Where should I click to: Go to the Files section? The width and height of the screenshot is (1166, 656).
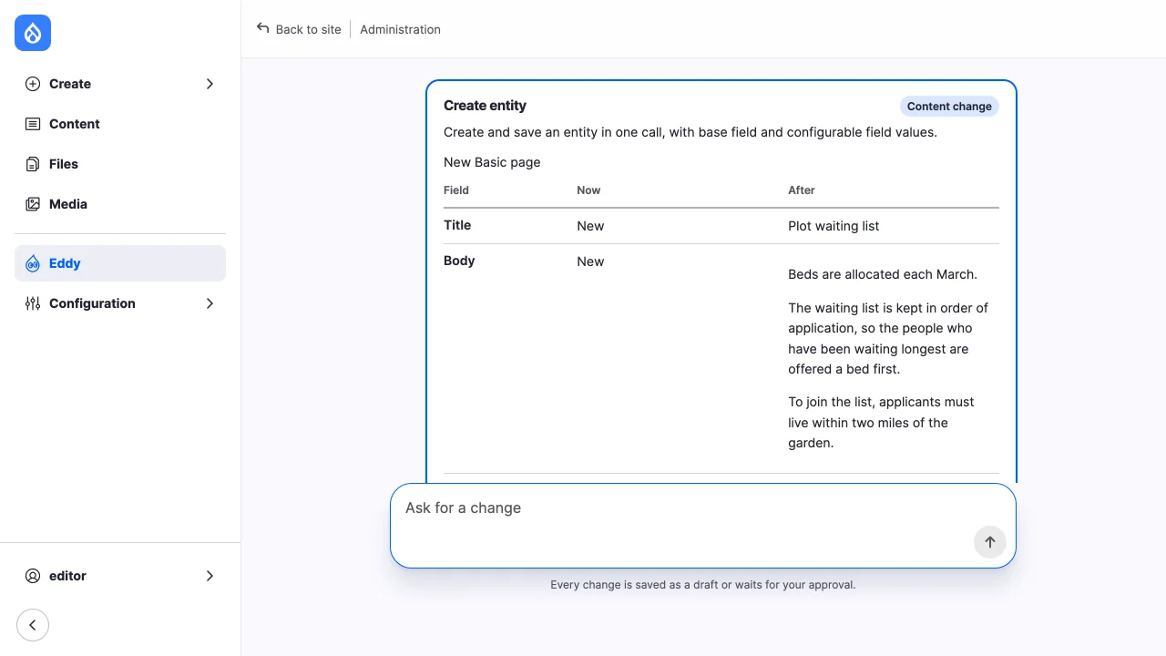click(x=120, y=164)
